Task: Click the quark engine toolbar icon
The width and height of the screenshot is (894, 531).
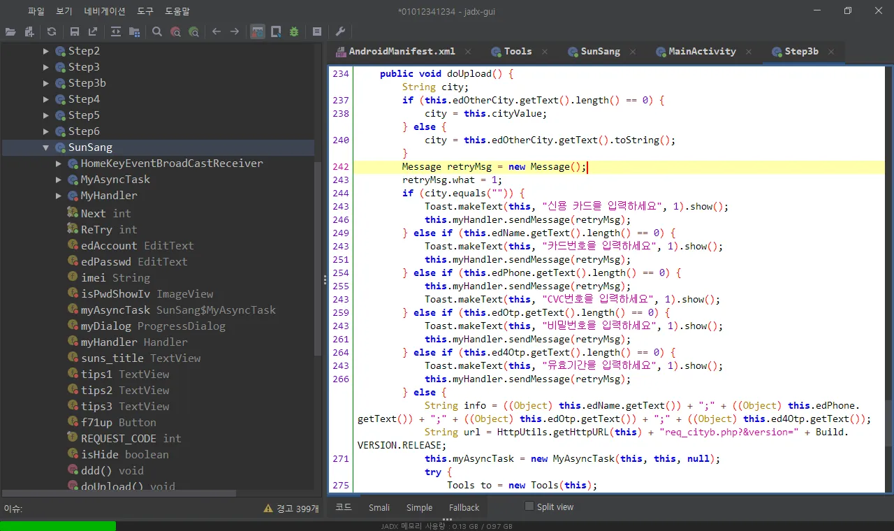Action: 276,31
